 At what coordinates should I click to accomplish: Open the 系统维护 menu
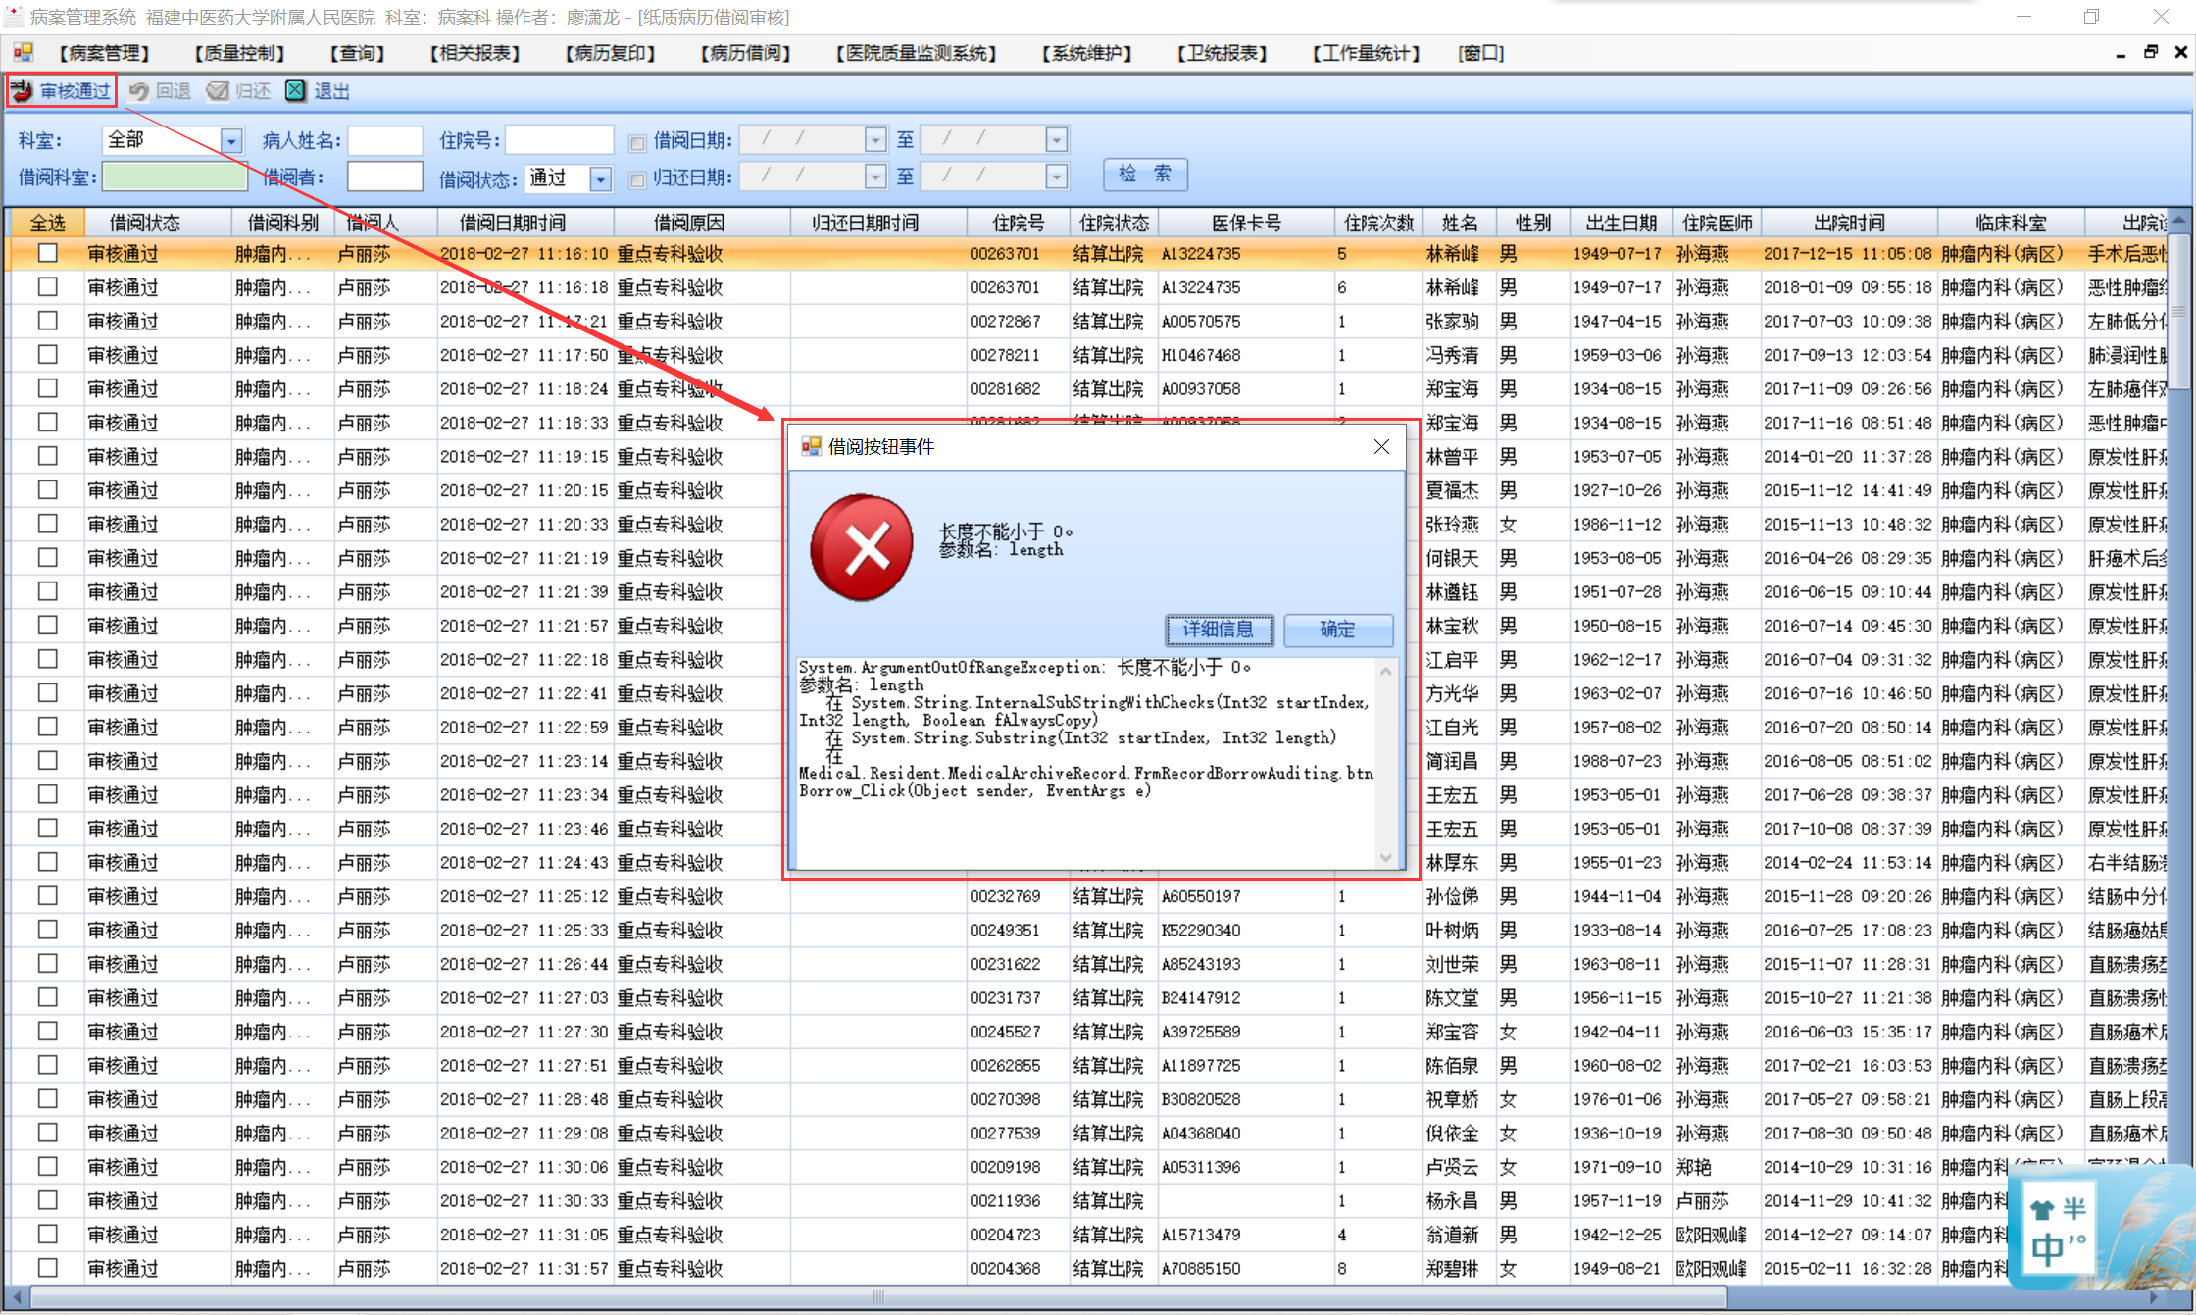(1086, 53)
